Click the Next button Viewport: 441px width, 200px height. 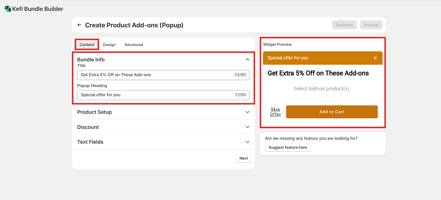(243, 158)
